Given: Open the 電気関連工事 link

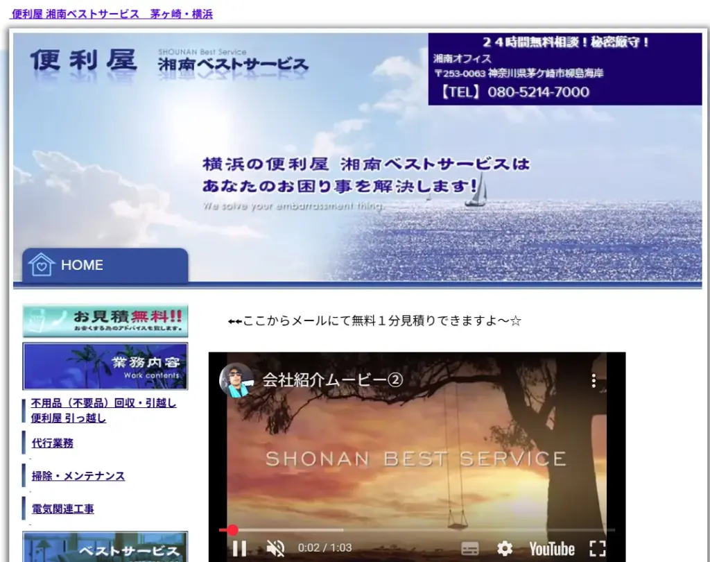Looking at the screenshot, I should [x=63, y=509].
